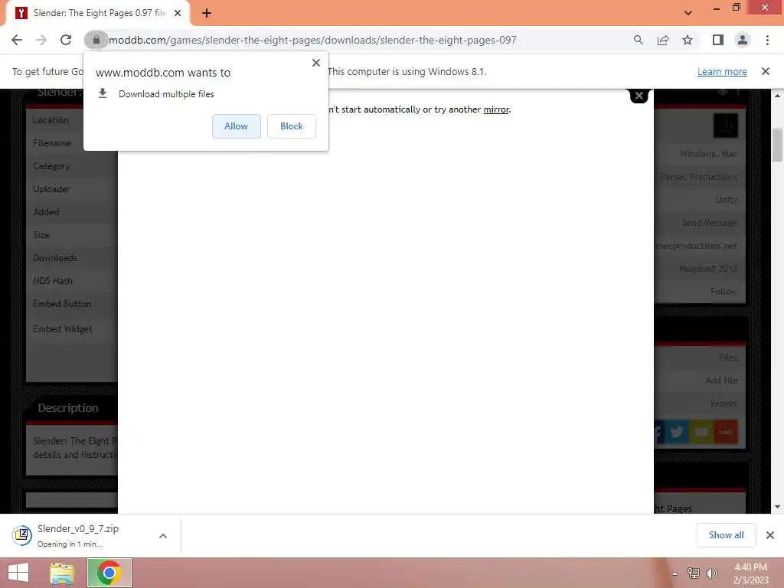Allow downloading multiple files
The image size is (784, 588).
[x=236, y=126]
